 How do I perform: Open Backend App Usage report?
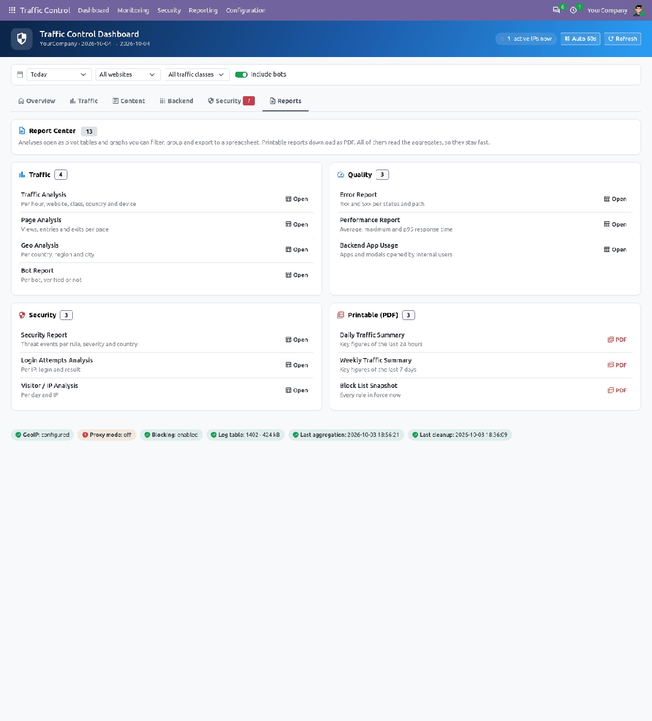[x=615, y=250]
